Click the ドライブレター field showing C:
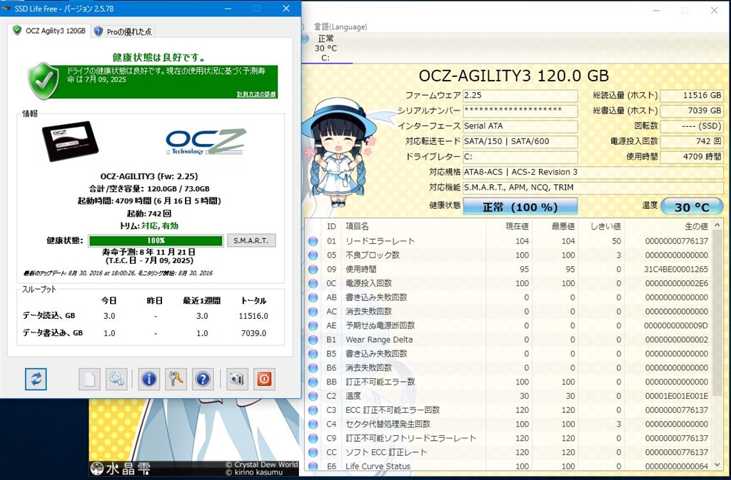The image size is (731, 480). click(520, 157)
